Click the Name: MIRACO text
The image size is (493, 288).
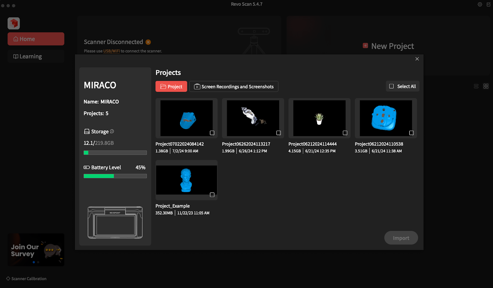pyautogui.click(x=101, y=102)
